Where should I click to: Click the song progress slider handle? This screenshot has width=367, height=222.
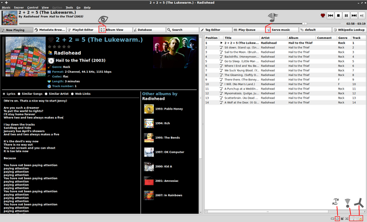304,24
